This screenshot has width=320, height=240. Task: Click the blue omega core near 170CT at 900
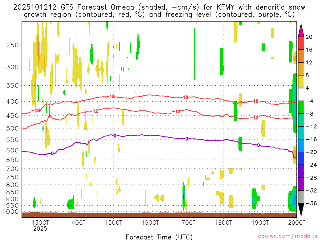[x=184, y=196]
